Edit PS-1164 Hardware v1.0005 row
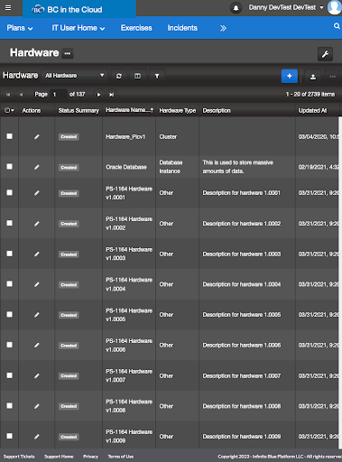Screen dimensions: 342x462 point(37,315)
